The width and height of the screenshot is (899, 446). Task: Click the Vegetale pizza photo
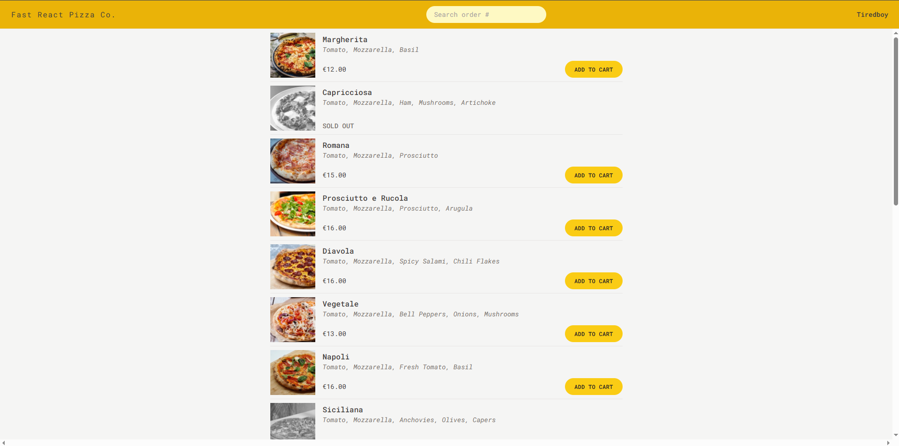[x=292, y=320]
